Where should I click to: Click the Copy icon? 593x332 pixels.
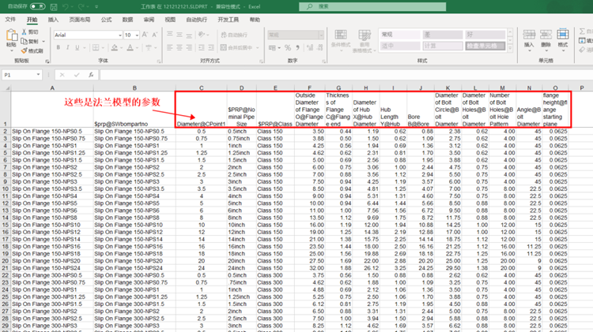pos(25,41)
